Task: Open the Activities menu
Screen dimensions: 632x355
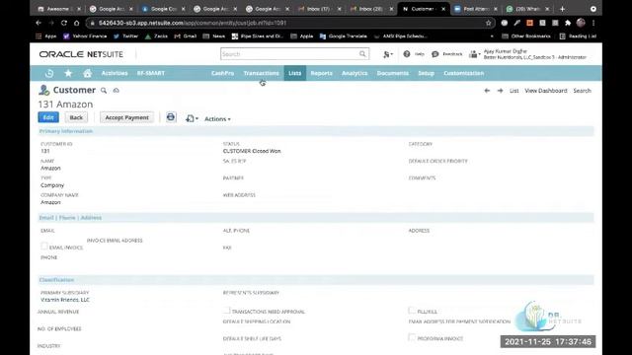Action: (115, 73)
